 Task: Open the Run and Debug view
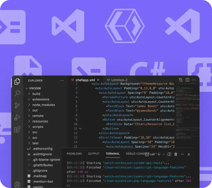pos(17,117)
